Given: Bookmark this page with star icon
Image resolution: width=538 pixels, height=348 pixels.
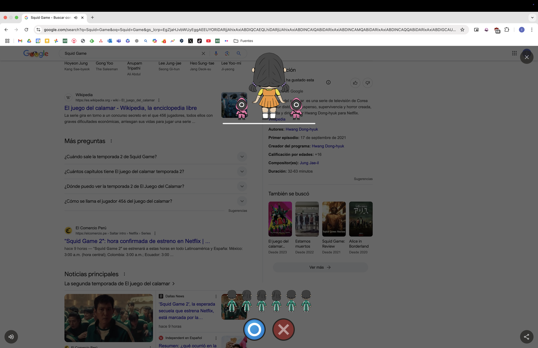Looking at the screenshot, I should [462, 30].
